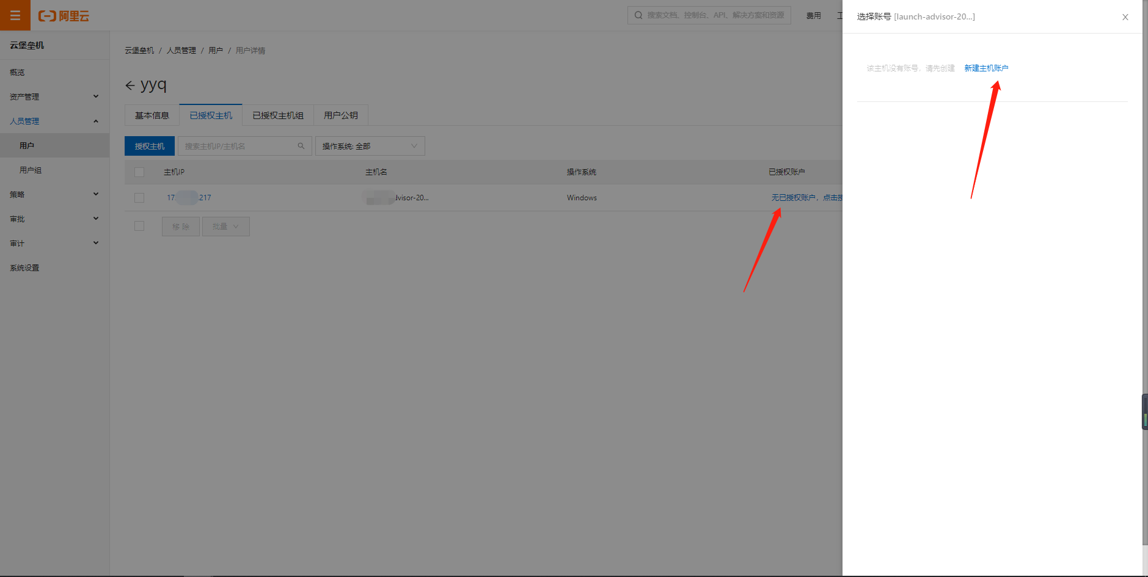The height and width of the screenshot is (577, 1148).
Task: Click the Windows cell in the host row
Action: pyautogui.click(x=582, y=198)
